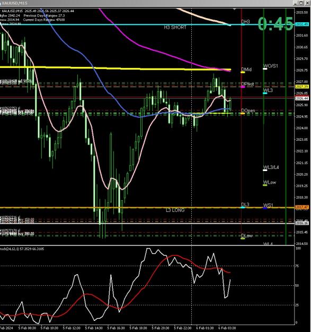Screen dimensions: 311x332
Task: Select the DMid yellow level marker
Action: tap(243, 72)
